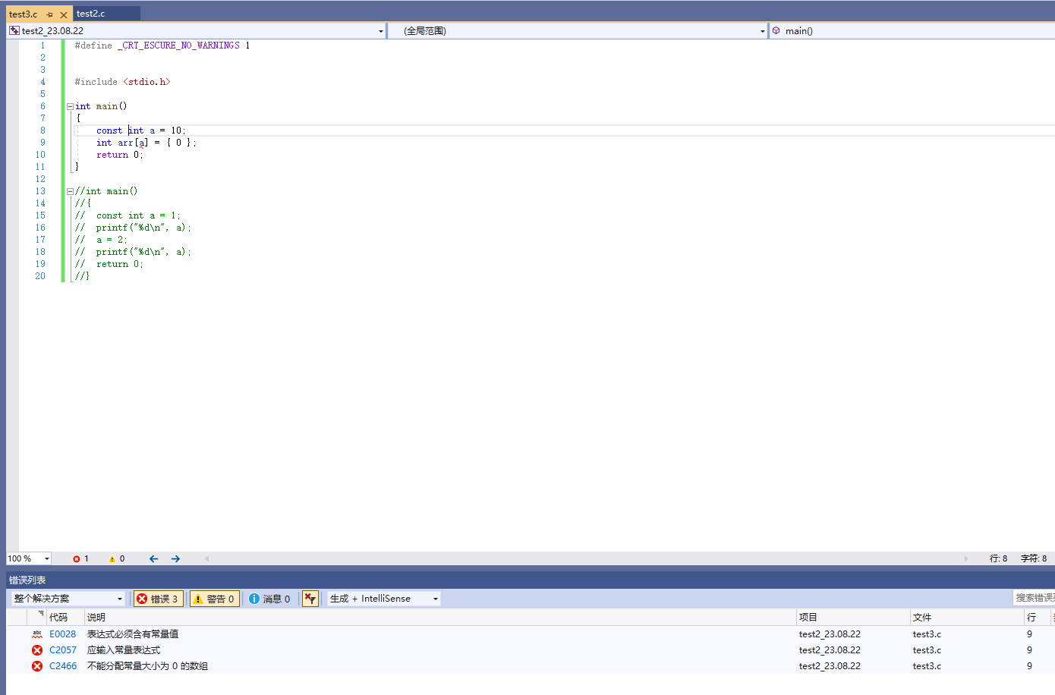Viewport: 1055px width, 695px height.
Task: Pin the test3.c tab
Action: tap(50, 14)
